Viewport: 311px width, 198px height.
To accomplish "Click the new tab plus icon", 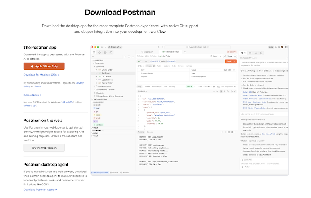I will coord(185,52).
